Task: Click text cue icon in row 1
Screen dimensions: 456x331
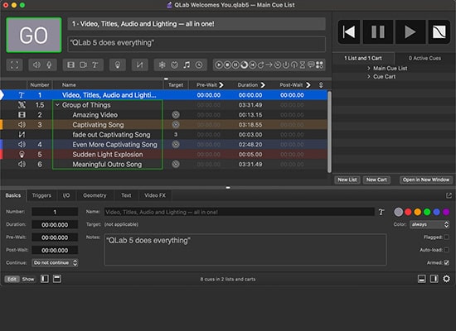Action: (x=22, y=95)
